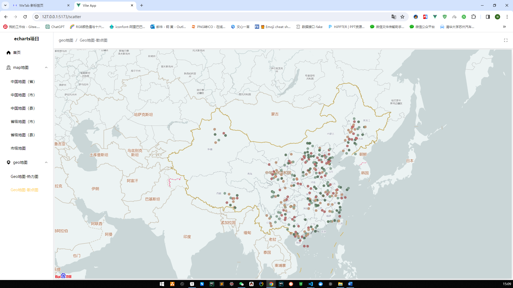Click the Baidu 地图 logo on the map
This screenshot has width=513, height=288.
pos(63,276)
